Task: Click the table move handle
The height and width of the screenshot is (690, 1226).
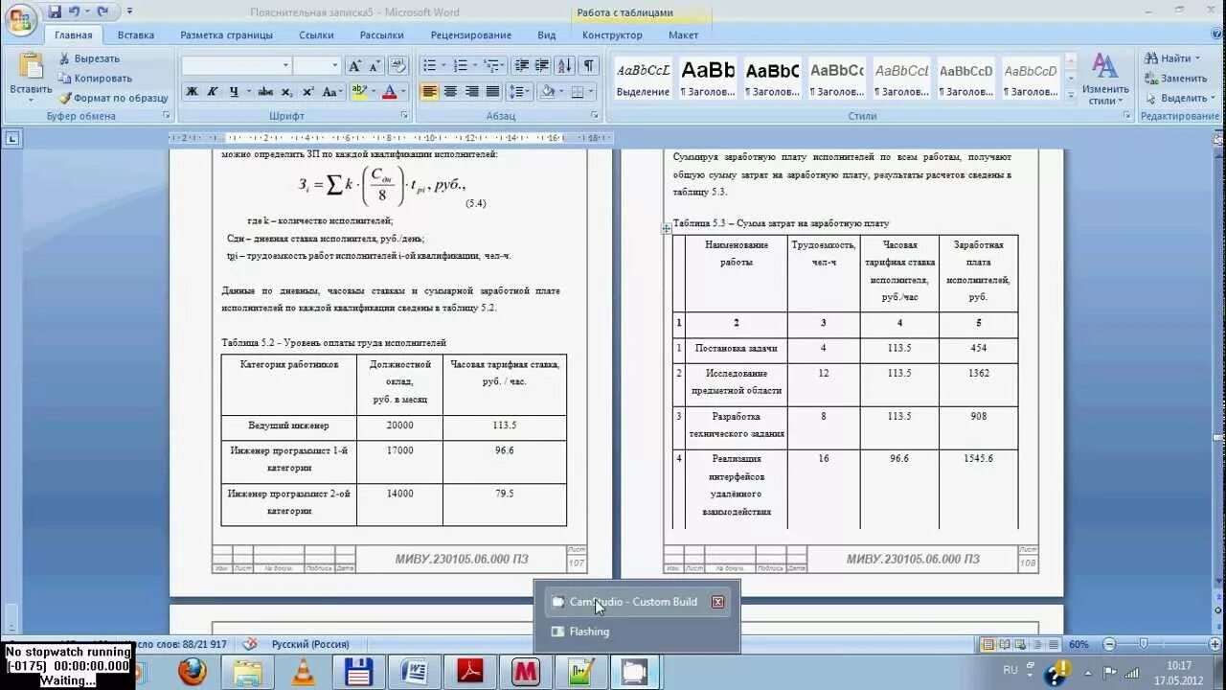Action: pyautogui.click(x=666, y=229)
